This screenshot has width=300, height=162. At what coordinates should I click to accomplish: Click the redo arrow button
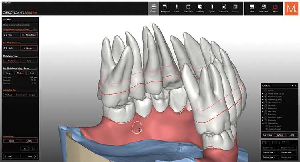point(34,149)
